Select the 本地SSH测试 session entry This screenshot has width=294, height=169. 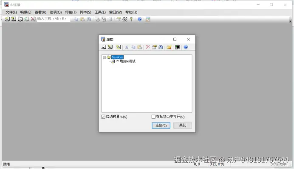(x=126, y=61)
